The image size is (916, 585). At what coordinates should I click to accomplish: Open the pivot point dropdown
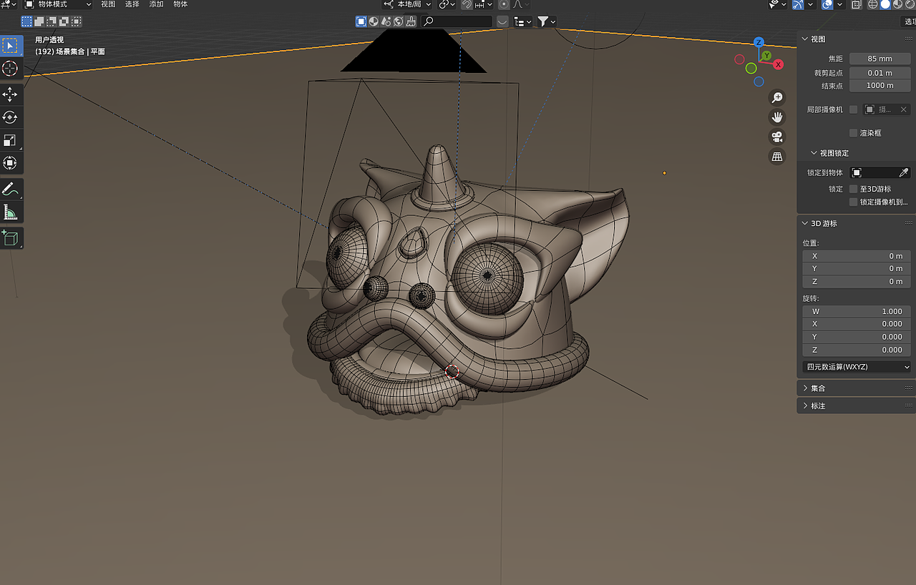tap(447, 4)
